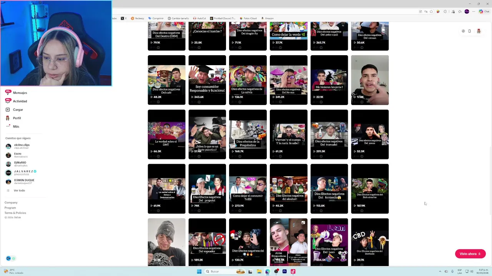Click Windows Start button on taskbar
This screenshot has height=276, width=492.
(x=199, y=271)
